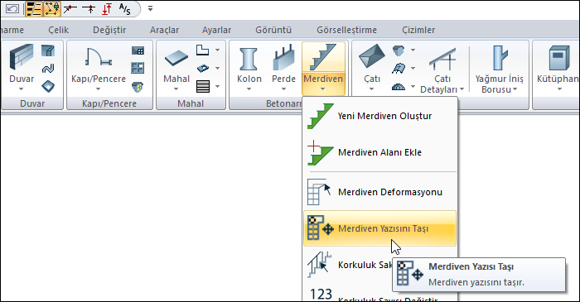Switch to the Çelik ribbon tab
Screen dimensions: 580x302
[x=59, y=30]
